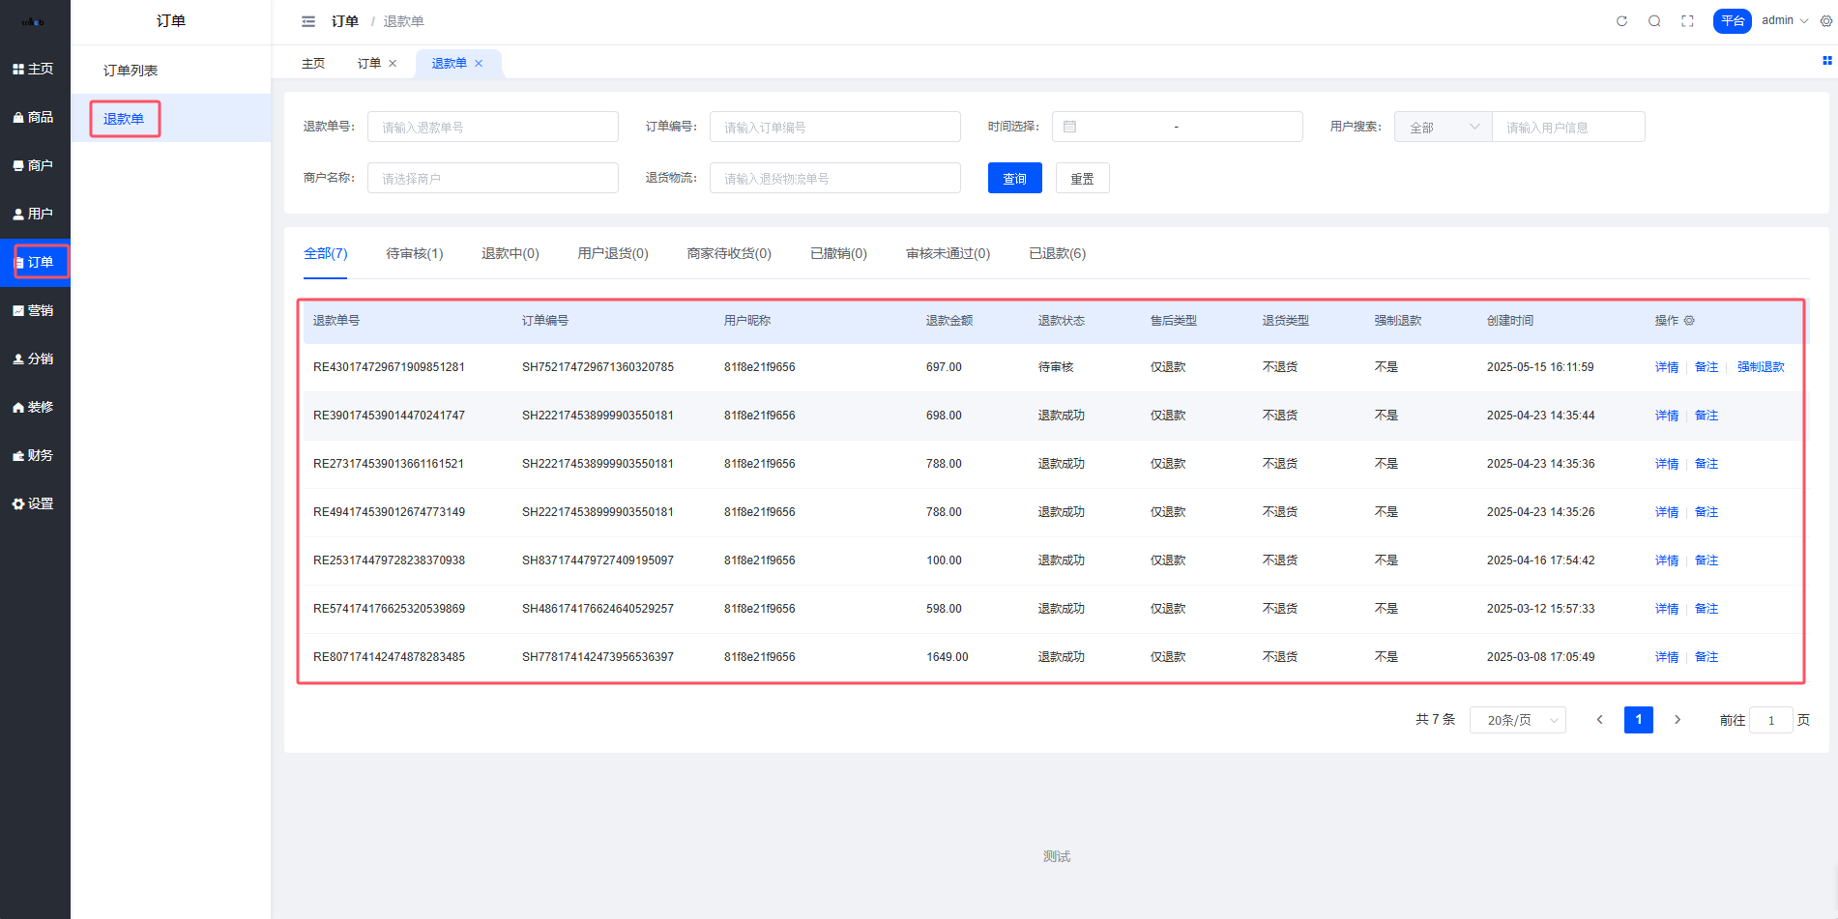
Task: Close the 退款单 tab with its X
Action: (x=479, y=64)
